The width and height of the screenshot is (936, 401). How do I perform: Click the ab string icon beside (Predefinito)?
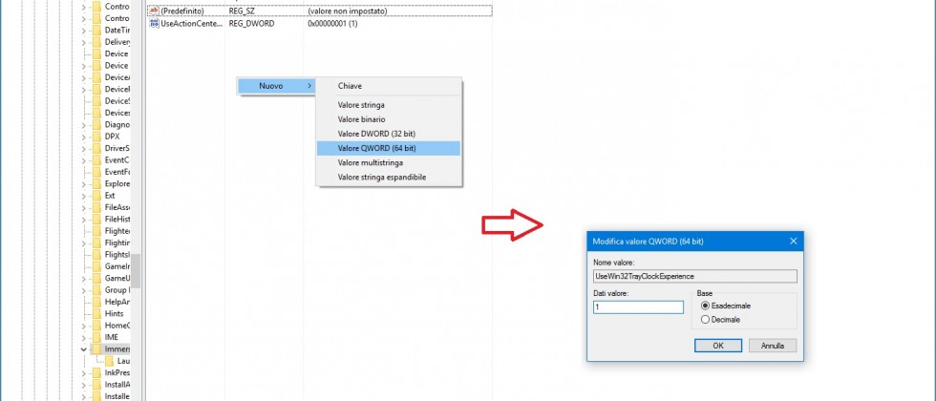(154, 11)
